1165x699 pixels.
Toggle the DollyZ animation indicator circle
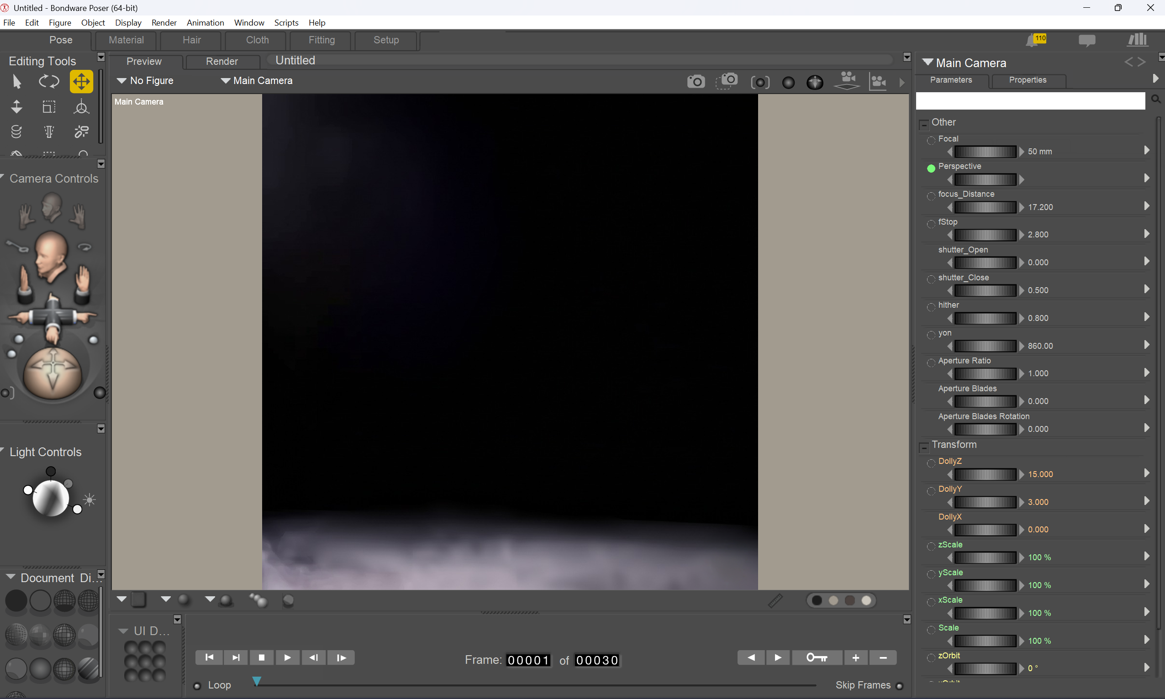(931, 463)
